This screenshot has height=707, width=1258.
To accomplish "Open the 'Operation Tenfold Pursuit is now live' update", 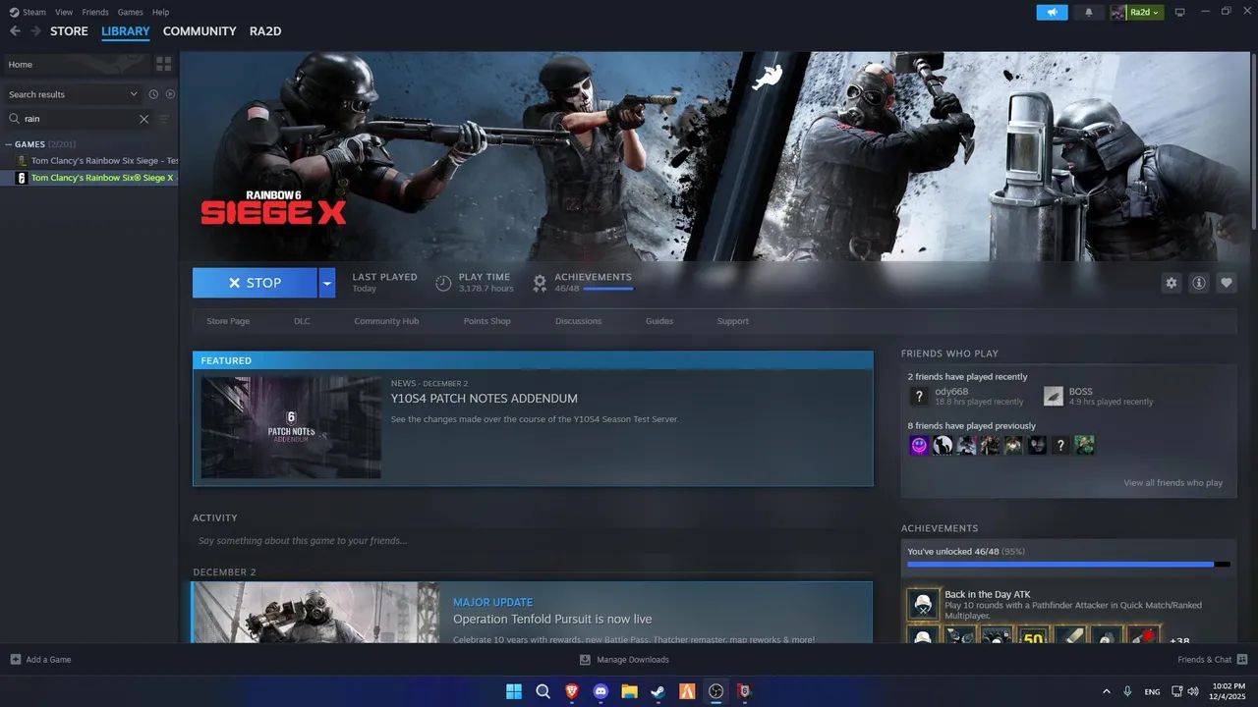I will (x=552, y=620).
